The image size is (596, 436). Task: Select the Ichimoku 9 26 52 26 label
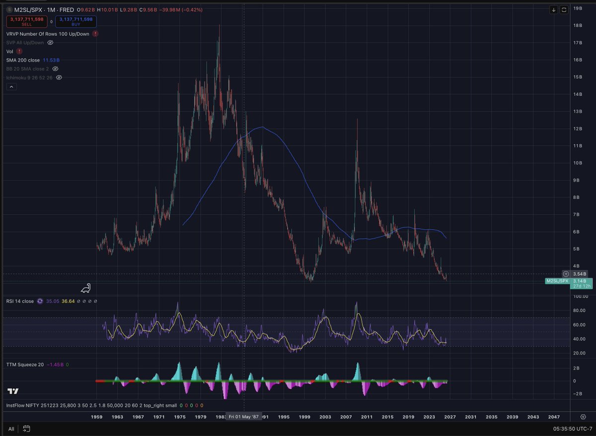click(30, 77)
